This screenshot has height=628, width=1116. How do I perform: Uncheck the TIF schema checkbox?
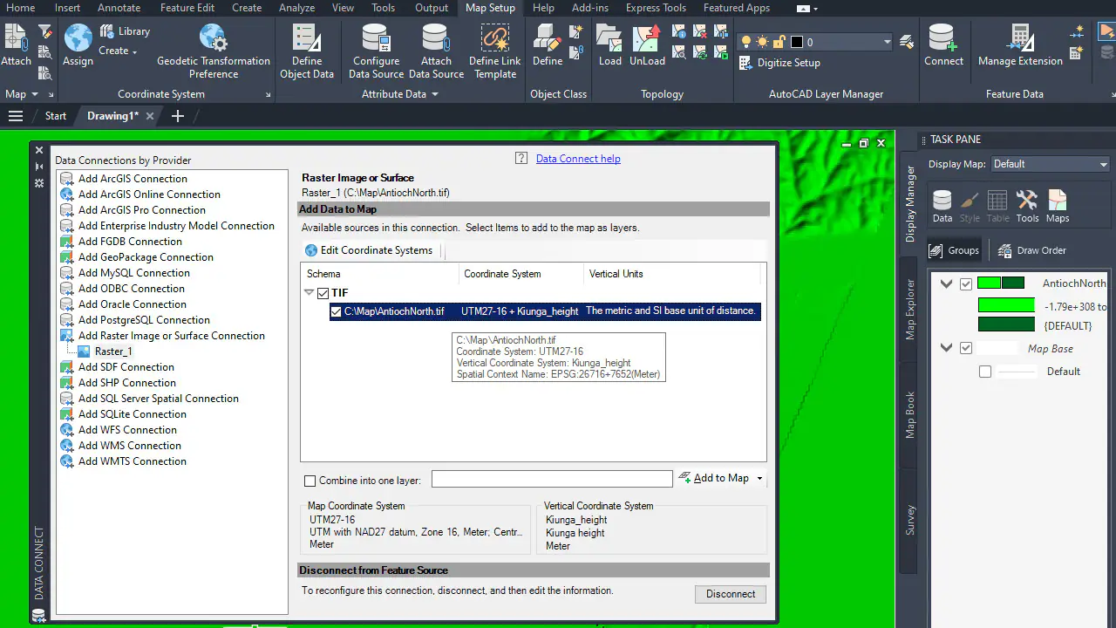coord(323,294)
